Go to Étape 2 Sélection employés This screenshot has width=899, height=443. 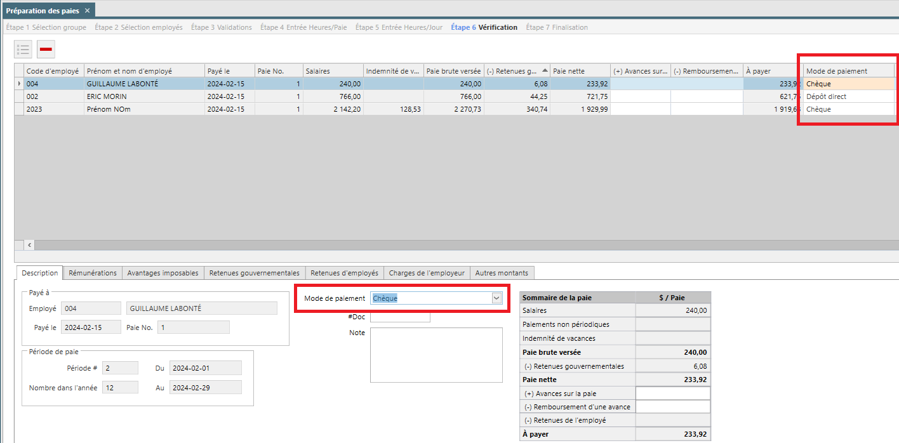(x=138, y=27)
